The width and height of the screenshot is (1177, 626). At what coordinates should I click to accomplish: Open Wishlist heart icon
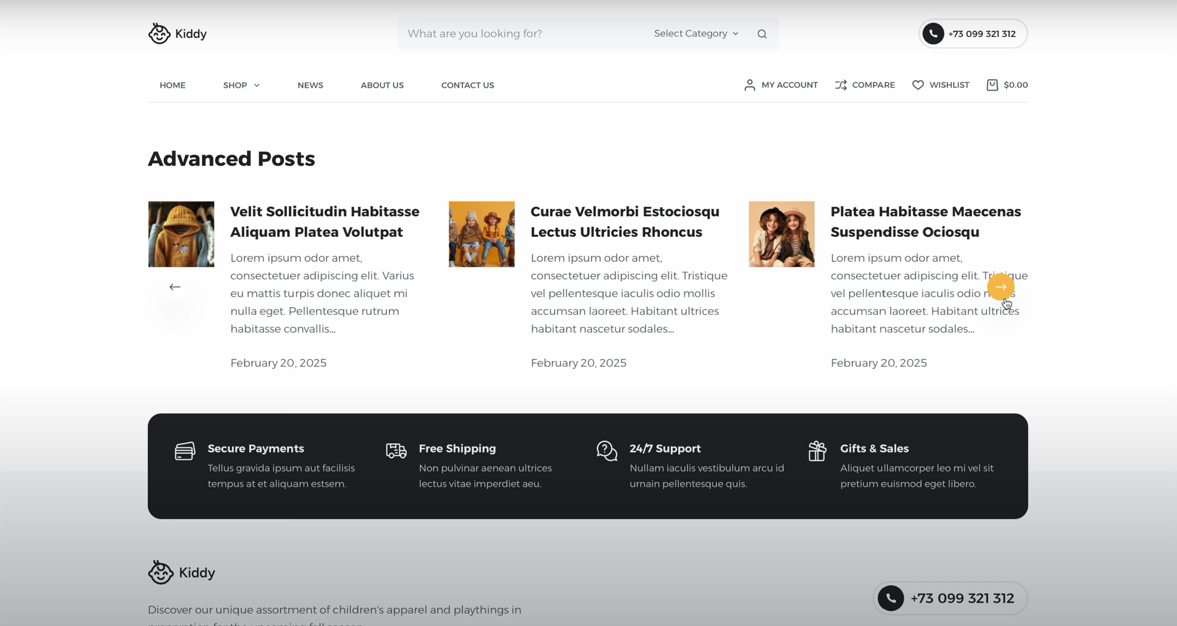click(918, 85)
